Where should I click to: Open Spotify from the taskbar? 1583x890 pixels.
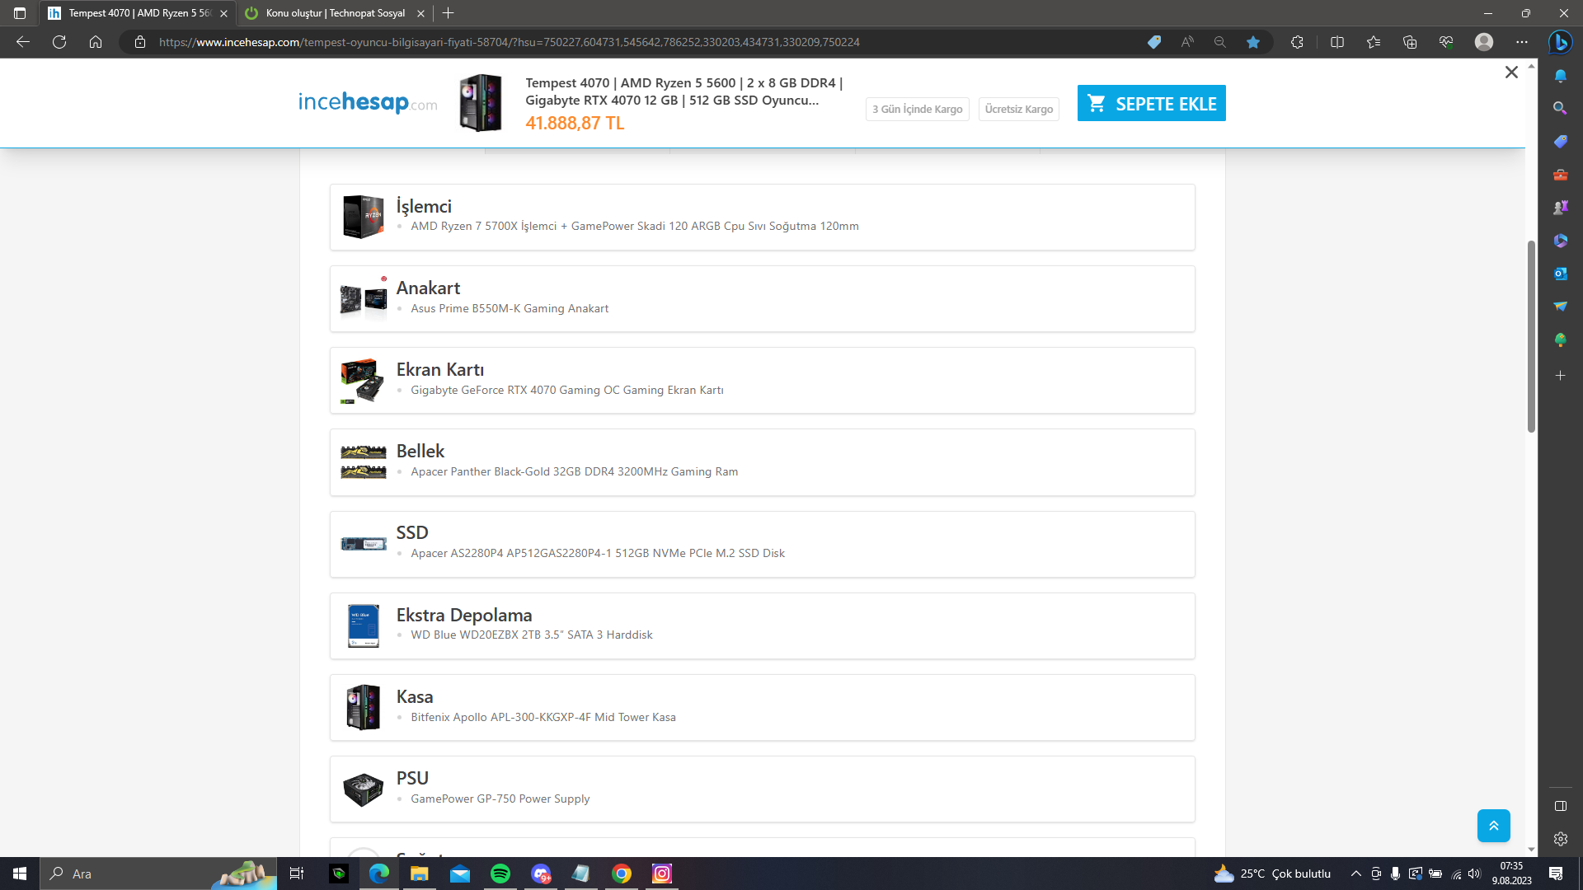(500, 874)
